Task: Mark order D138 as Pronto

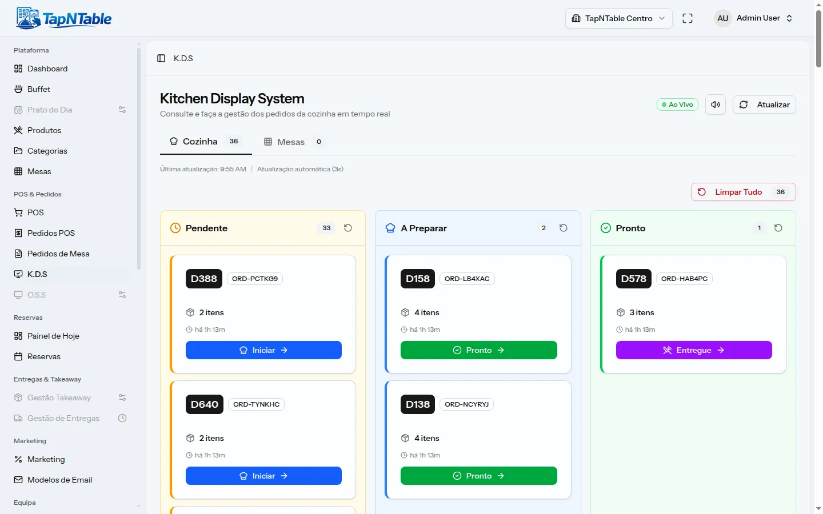Action: pyautogui.click(x=479, y=476)
